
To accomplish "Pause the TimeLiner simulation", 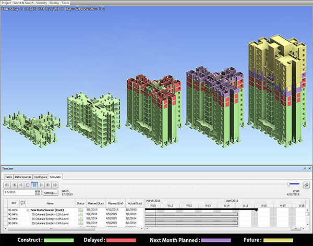I will pos(34,185).
